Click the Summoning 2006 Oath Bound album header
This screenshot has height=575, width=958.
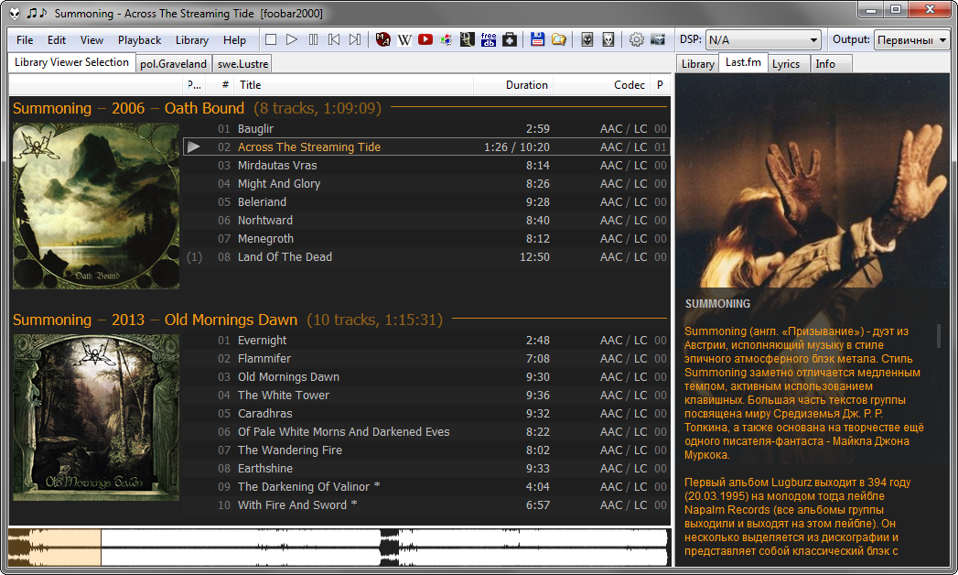(339, 108)
